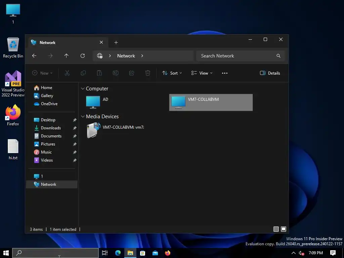This screenshot has height=258, width=344.
Task: Open Pictures in sidebar
Action: [52, 144]
